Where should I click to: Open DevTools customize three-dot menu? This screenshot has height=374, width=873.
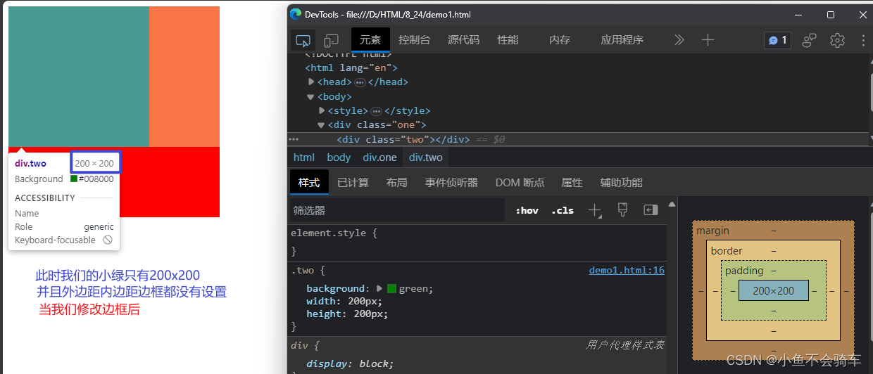tap(863, 40)
